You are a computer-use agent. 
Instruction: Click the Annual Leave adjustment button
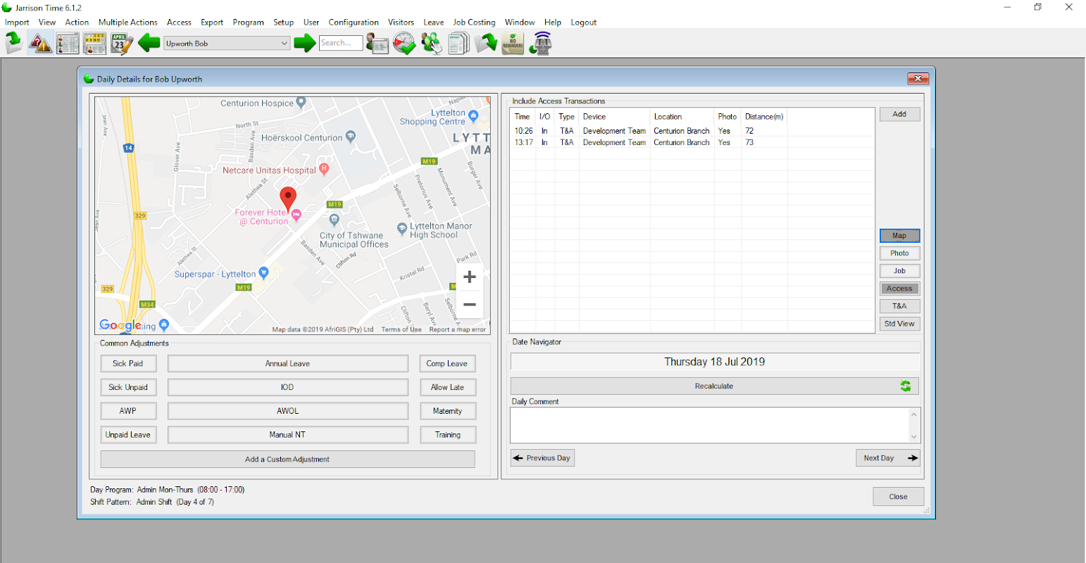coord(287,364)
